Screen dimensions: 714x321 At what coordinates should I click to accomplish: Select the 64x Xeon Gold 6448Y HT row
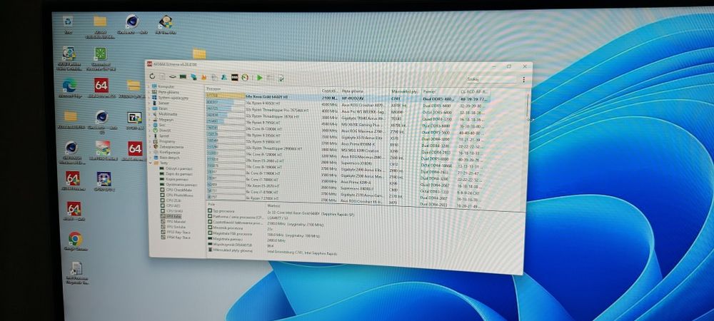(x=348, y=97)
